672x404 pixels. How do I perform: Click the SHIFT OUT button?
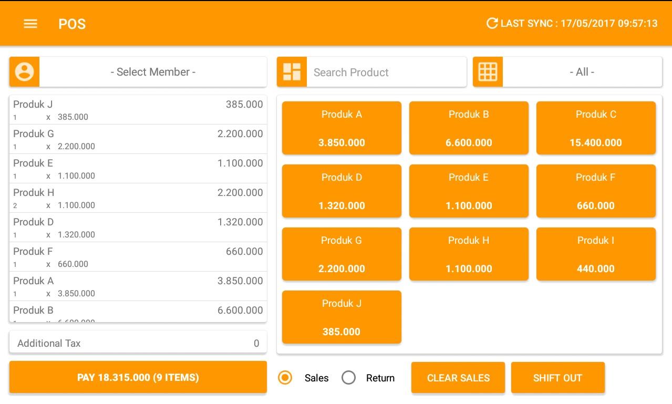click(557, 378)
